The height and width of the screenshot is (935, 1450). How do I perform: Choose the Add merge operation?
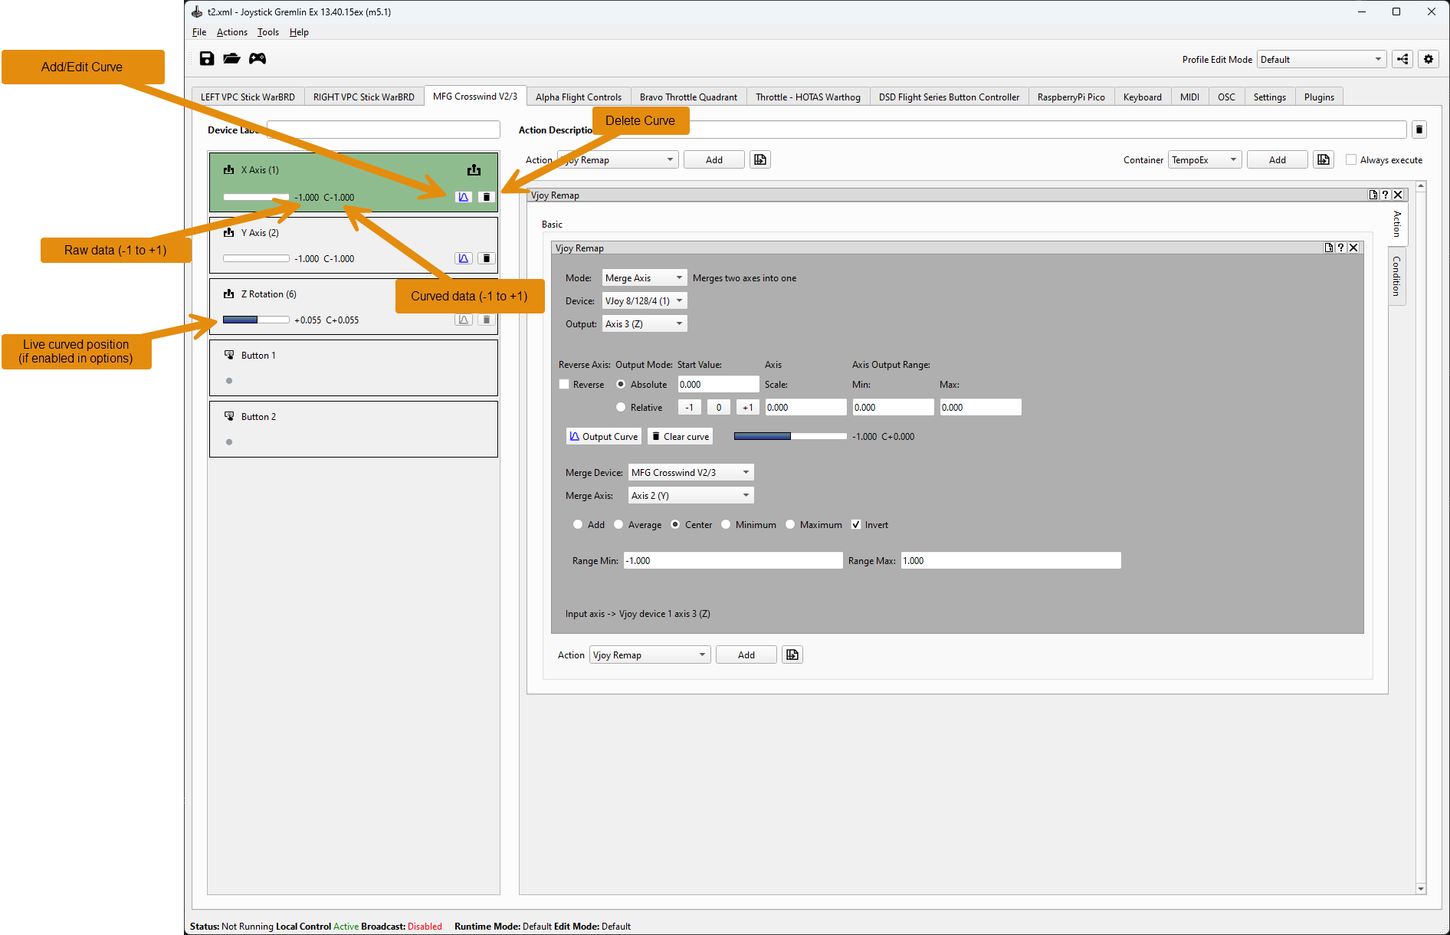tap(578, 524)
